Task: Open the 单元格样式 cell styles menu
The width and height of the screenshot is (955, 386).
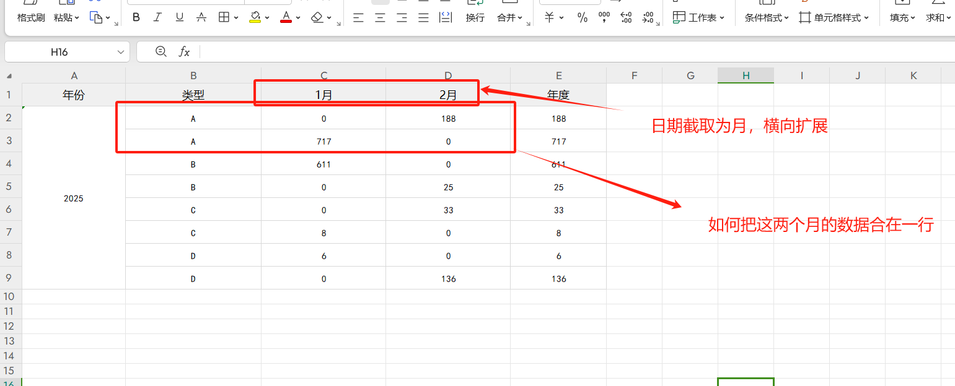Action: pyautogui.click(x=834, y=18)
